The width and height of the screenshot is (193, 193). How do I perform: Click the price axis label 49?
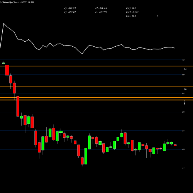183,149
